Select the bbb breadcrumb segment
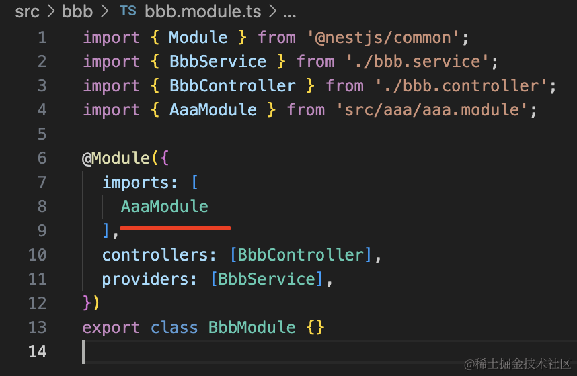577x376 pixels. [x=77, y=11]
